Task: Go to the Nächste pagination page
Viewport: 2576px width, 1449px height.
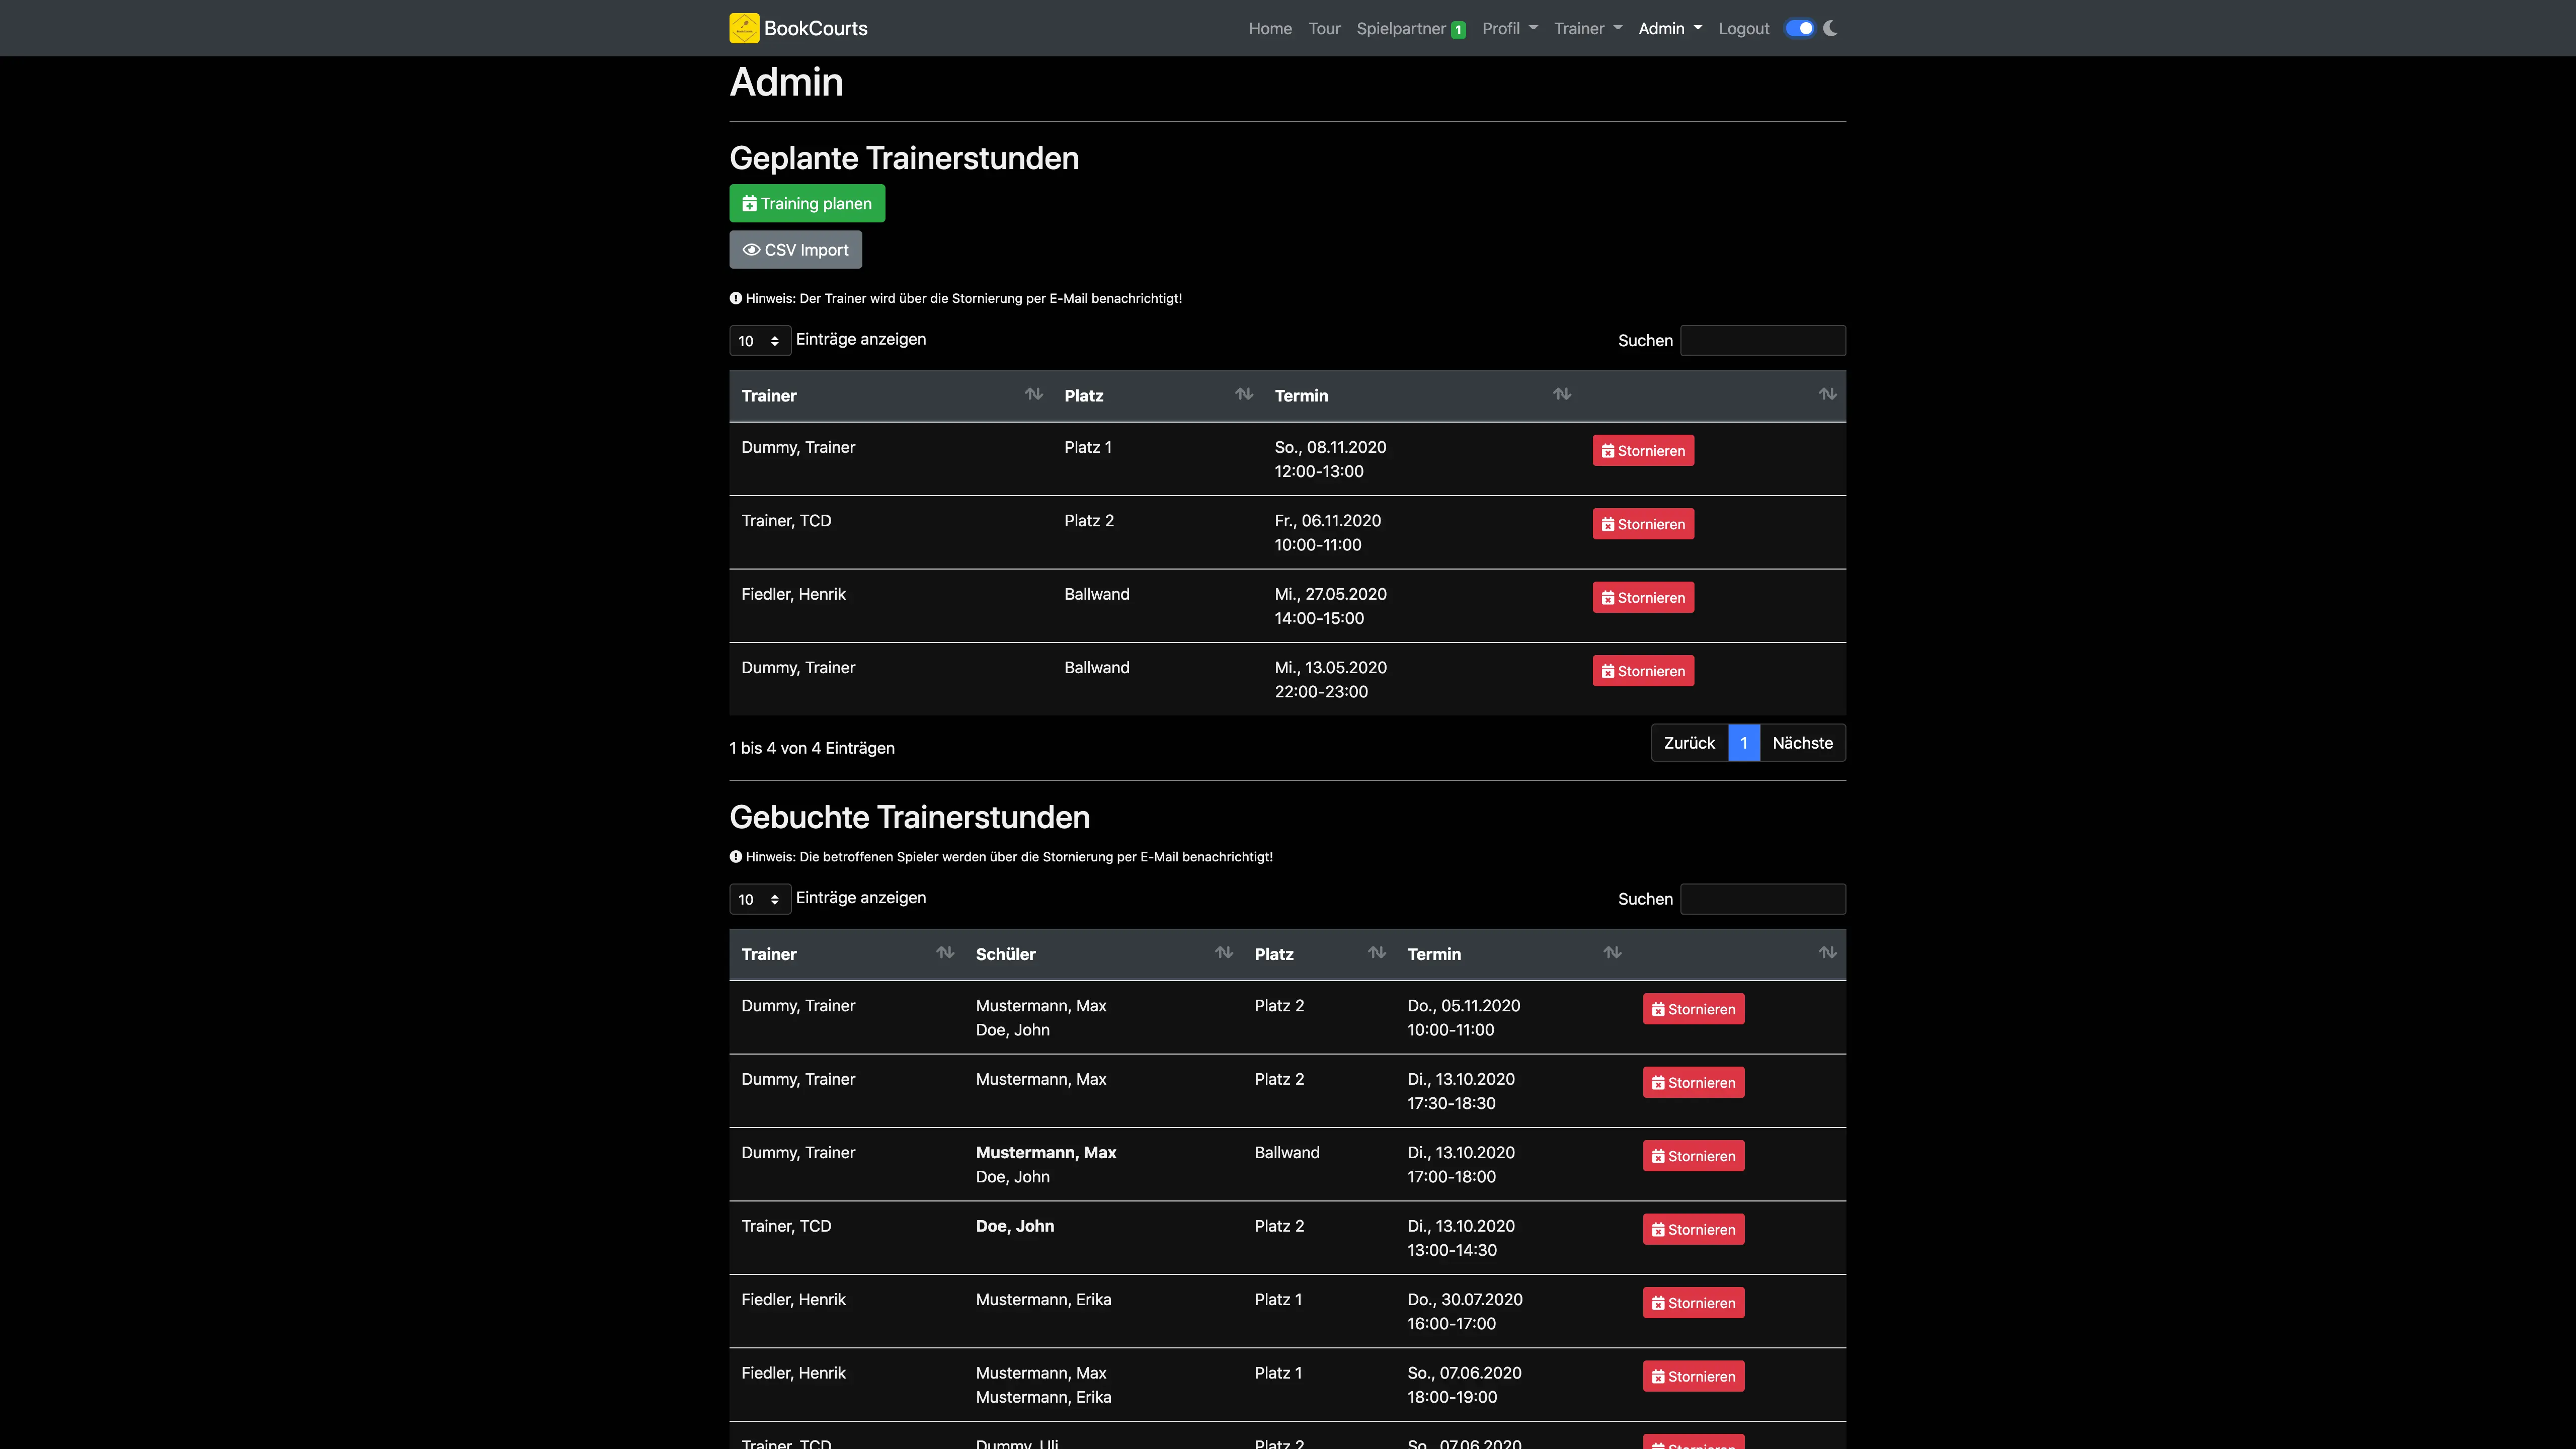Action: [x=1802, y=743]
